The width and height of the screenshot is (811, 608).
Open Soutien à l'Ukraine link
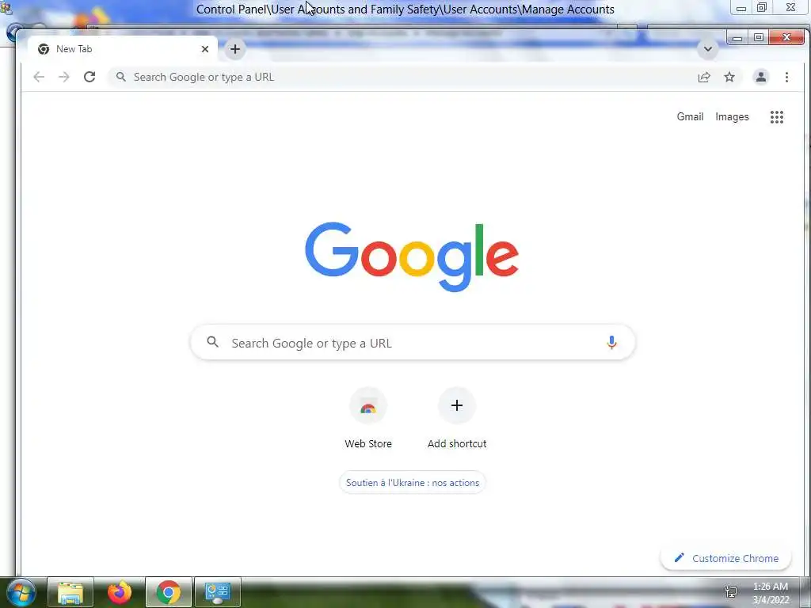[x=412, y=482]
